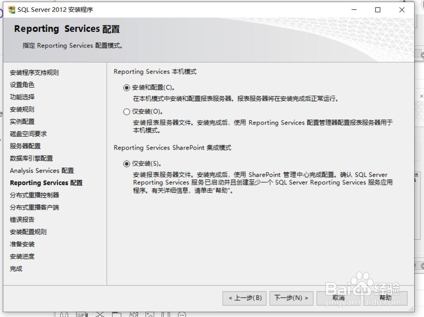The image size is (424, 317).
Task: Click the 磁盘空间要求 step in sidebar
Action: 28,134
